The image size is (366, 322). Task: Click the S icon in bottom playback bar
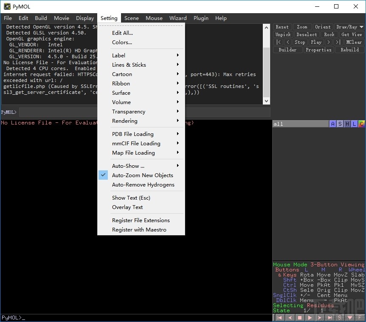(340, 318)
